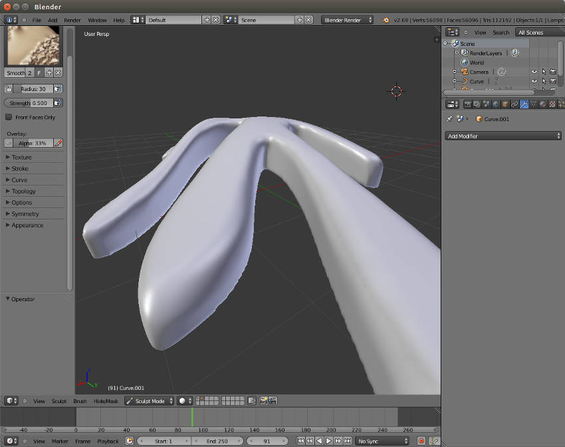This screenshot has width=565, height=447.
Task: Click the Radius unified size lock icon
Action: pos(9,88)
